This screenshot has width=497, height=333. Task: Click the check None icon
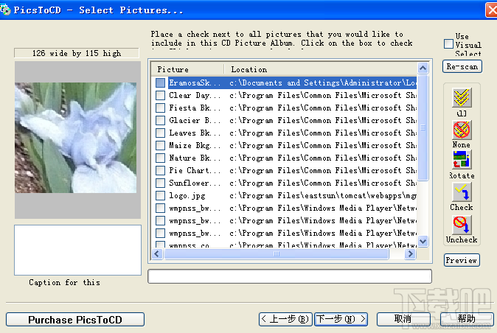[462, 130]
